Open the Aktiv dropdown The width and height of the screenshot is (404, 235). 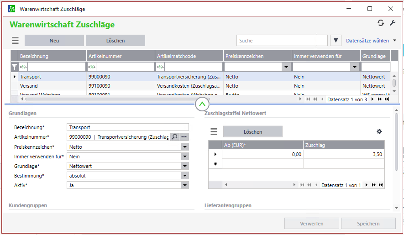(x=184, y=185)
